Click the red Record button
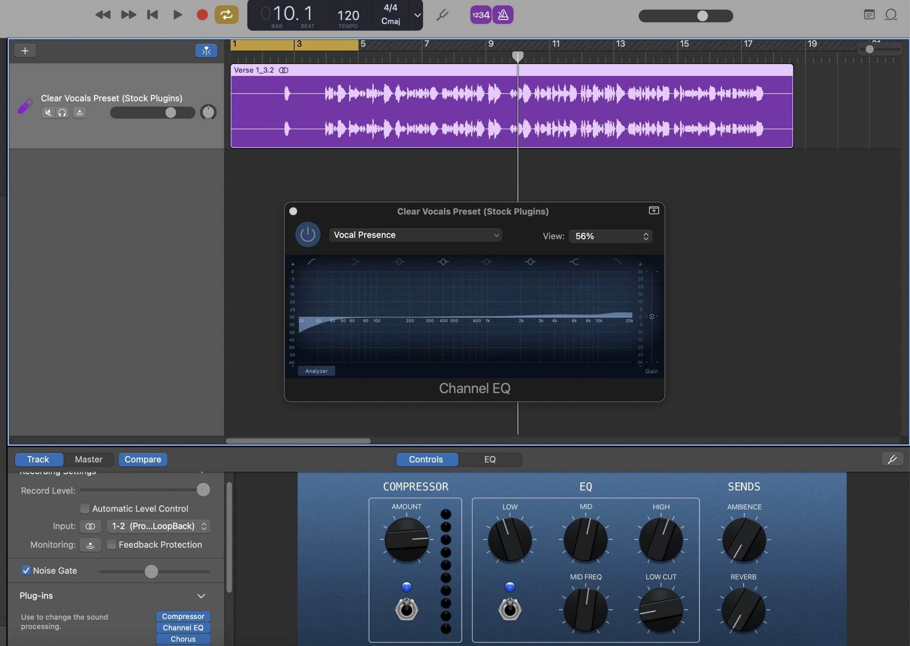 click(202, 15)
